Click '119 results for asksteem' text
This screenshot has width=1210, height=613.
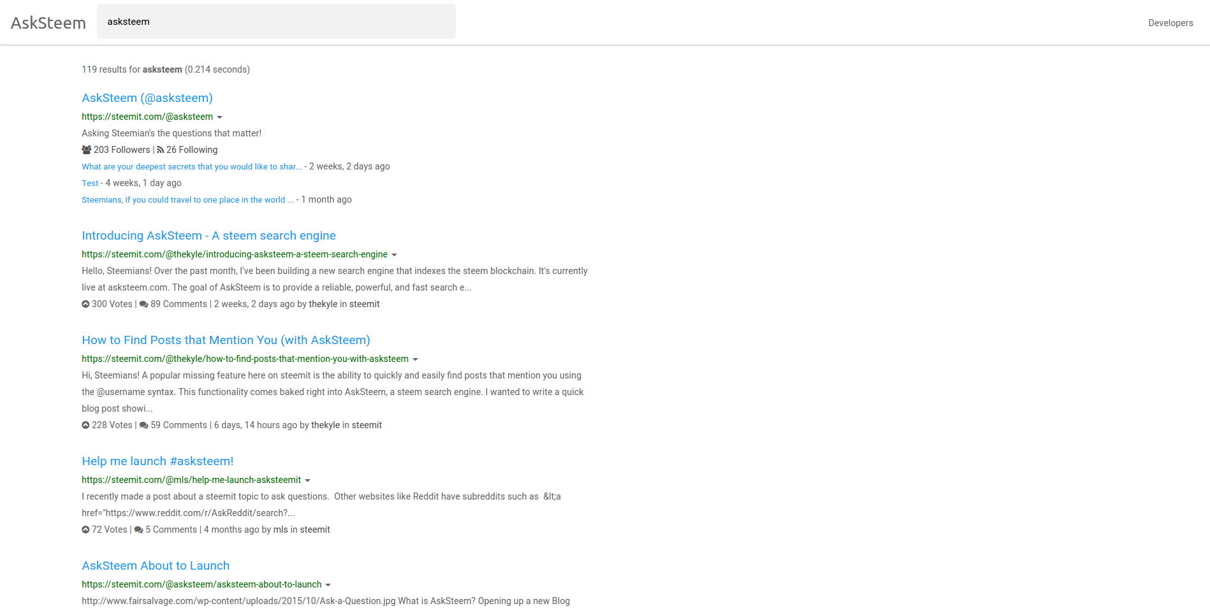click(132, 69)
